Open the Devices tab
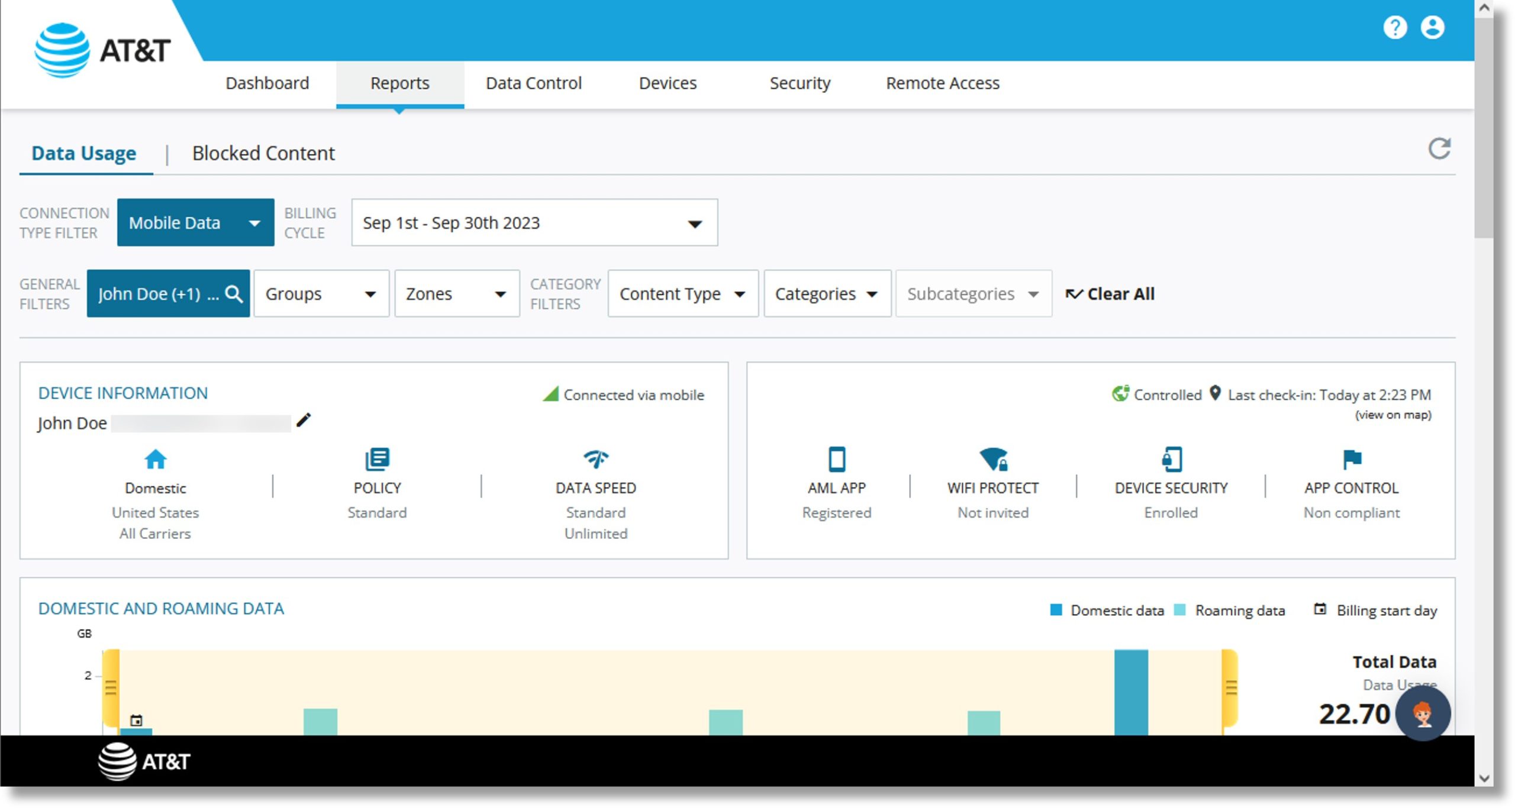The width and height of the screenshot is (1515, 808). click(x=668, y=83)
